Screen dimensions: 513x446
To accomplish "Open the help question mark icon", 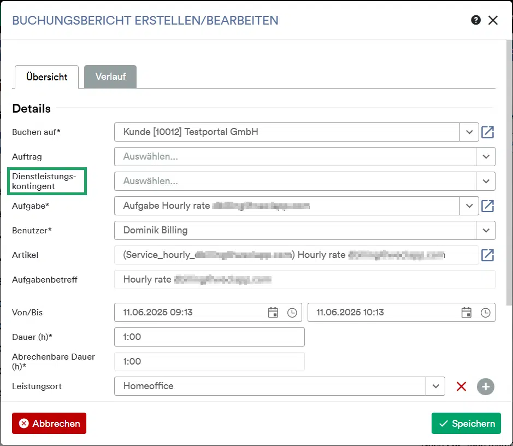I will (x=476, y=20).
